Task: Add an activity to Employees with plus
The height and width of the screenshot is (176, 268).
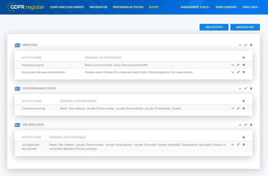Action: pyautogui.click(x=243, y=58)
